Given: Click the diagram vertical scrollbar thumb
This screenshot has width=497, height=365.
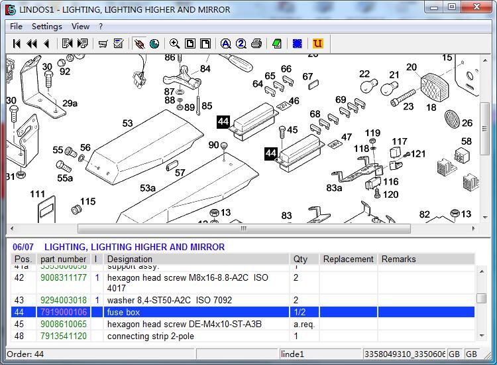Looking at the screenshot, I should click(484, 129).
